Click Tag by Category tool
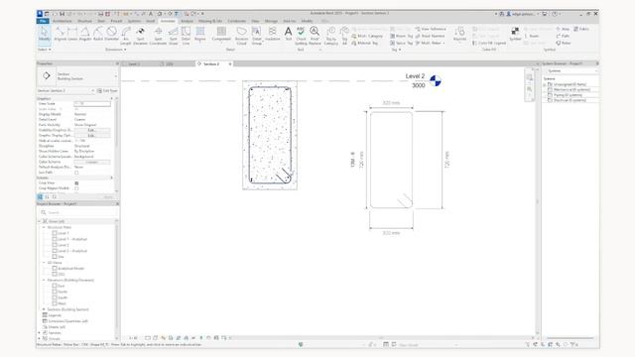The width and height of the screenshot is (635, 357). click(330, 36)
